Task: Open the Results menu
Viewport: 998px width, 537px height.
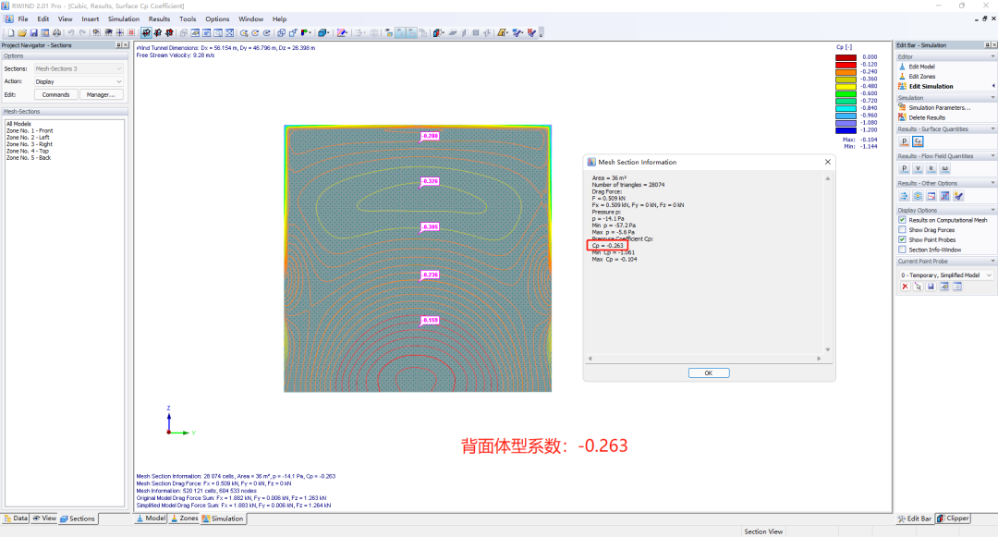Action: [x=159, y=19]
